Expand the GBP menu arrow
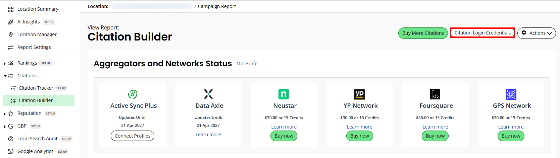Image resolution: width=560 pixels, height=158 pixels. [x=5, y=127]
